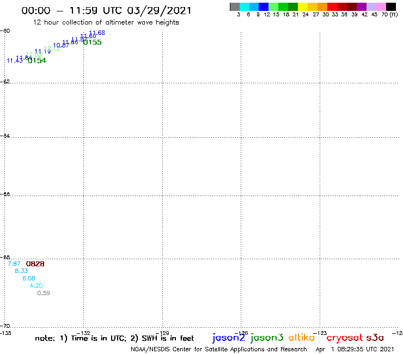Screen dimensions: 403x354
Task: Click the gray swatch in the color scale
Action: tap(235, 7)
